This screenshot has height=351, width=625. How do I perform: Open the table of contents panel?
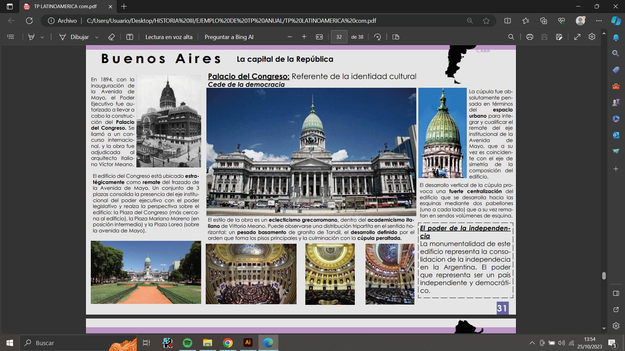[x=11, y=37]
